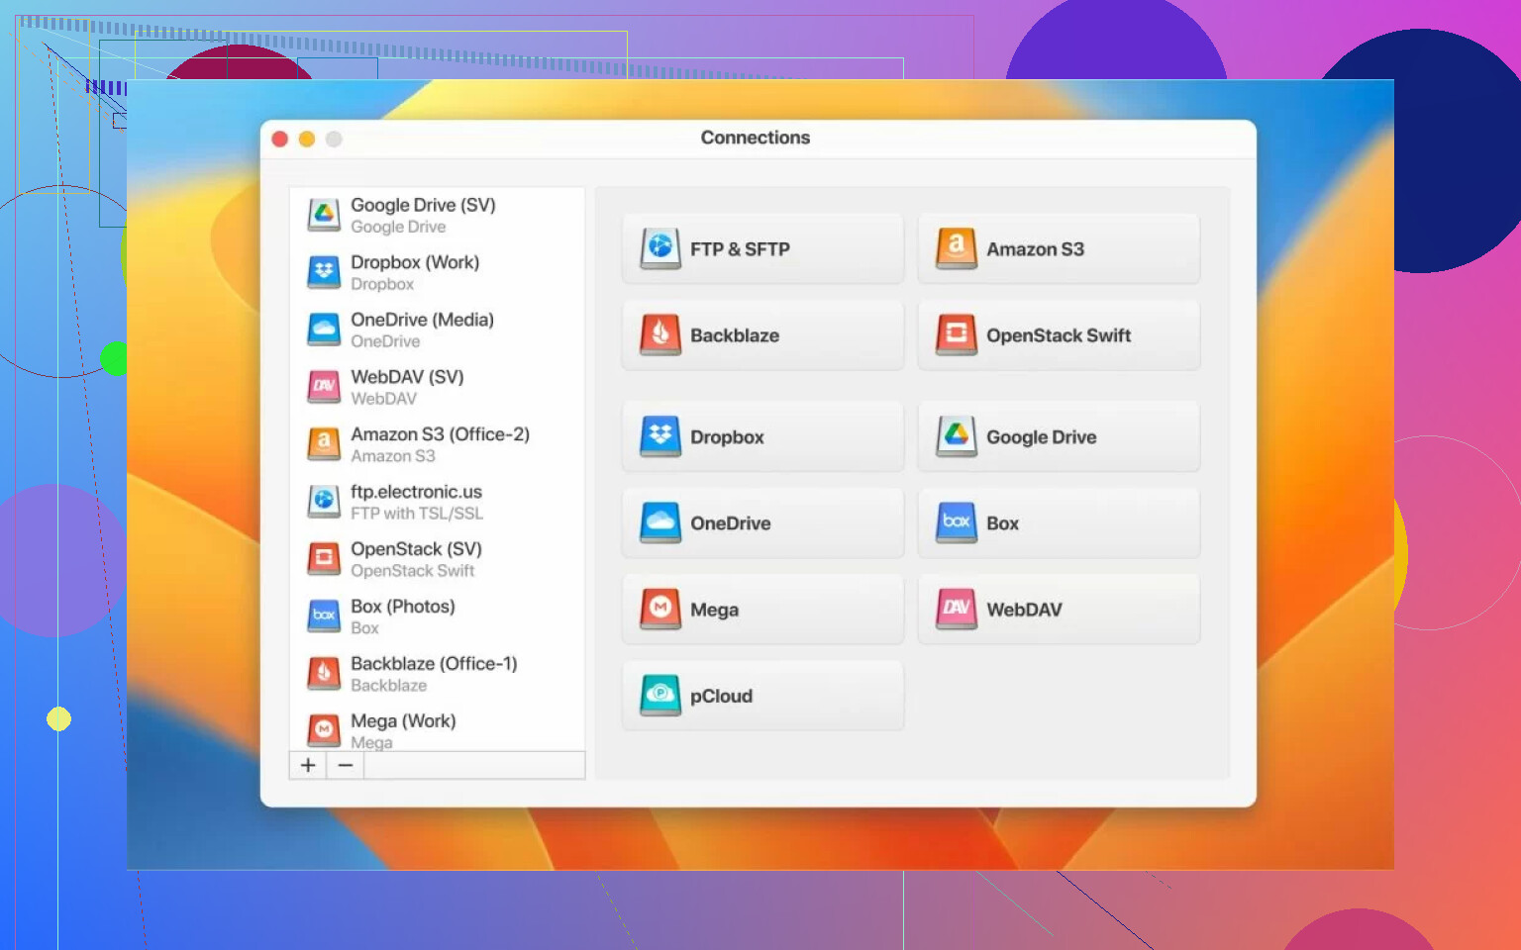Click gray 'Dropbox' subtitle under Dropbox (Work)
The height and width of the screenshot is (950, 1521).
coord(382,284)
